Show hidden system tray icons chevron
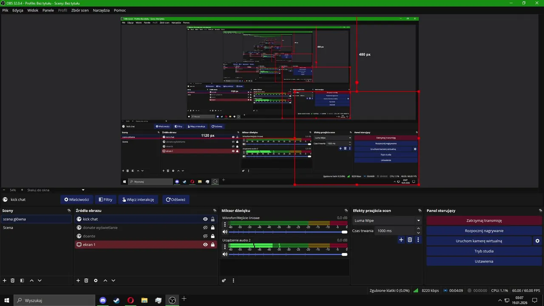This screenshot has width=544, height=306. coord(499,300)
